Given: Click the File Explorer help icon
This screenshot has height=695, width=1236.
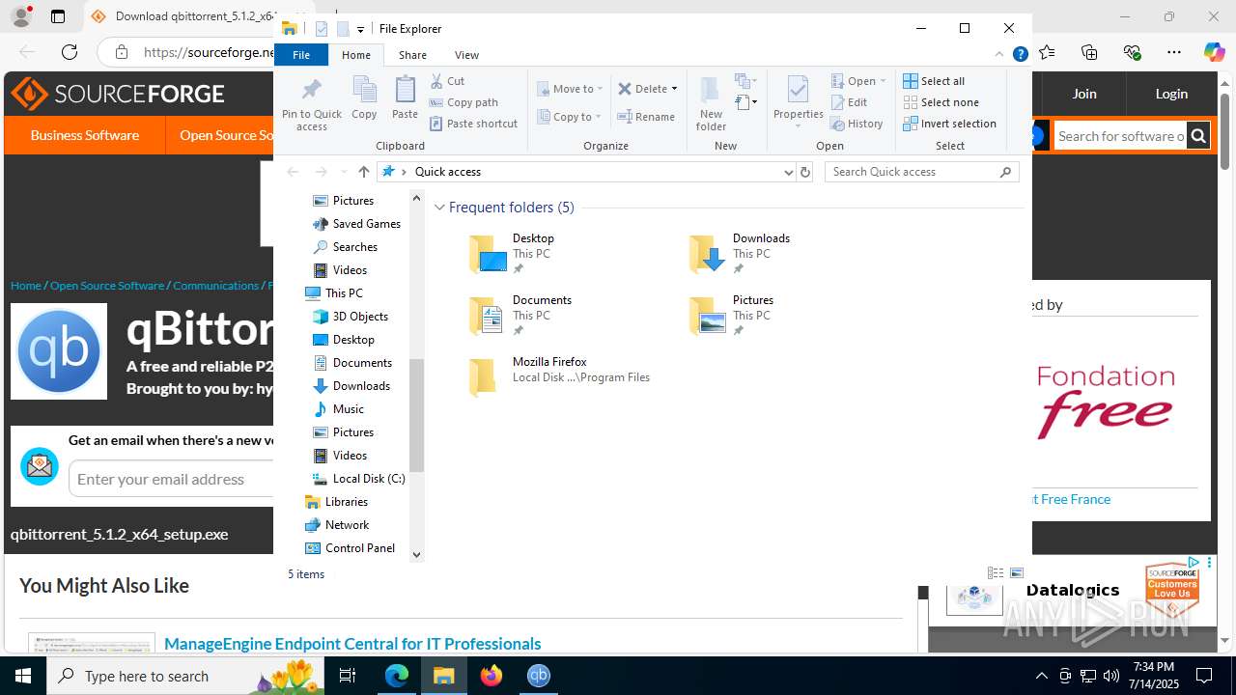Looking at the screenshot, I should pyautogui.click(x=1020, y=55).
